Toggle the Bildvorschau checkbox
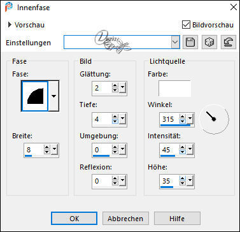Screen dimensions: 240x232 [x=186, y=25]
